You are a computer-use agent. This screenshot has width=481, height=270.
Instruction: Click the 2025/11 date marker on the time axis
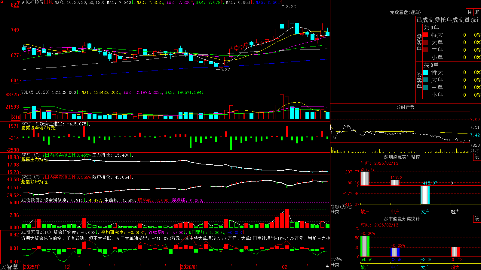pos(32,267)
